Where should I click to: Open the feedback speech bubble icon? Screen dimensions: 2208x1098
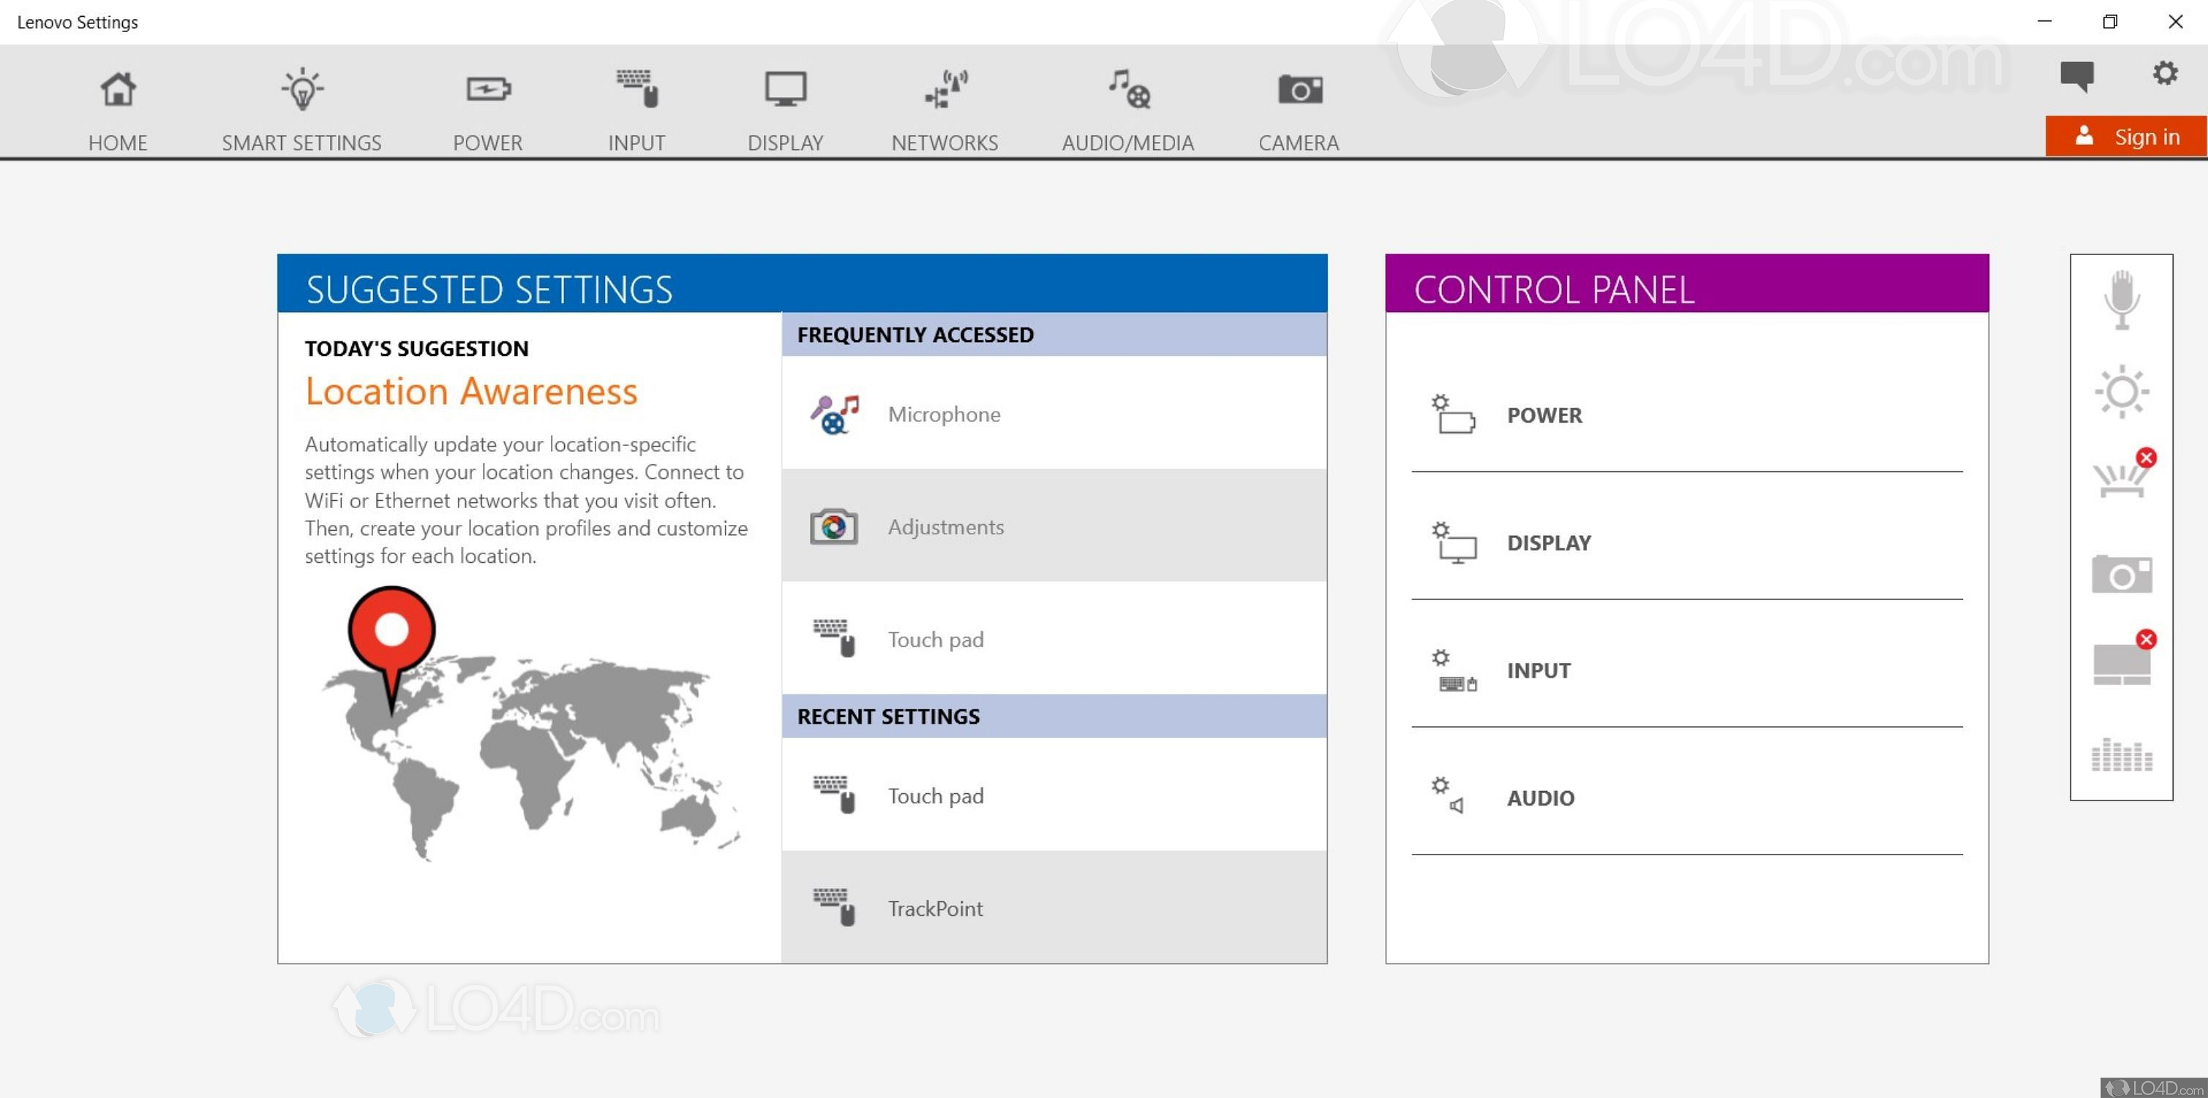click(x=2076, y=75)
